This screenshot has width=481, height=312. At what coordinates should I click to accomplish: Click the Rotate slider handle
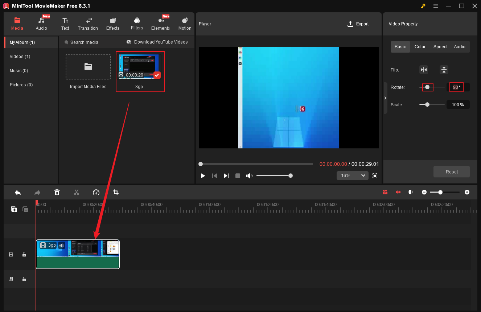click(x=427, y=87)
